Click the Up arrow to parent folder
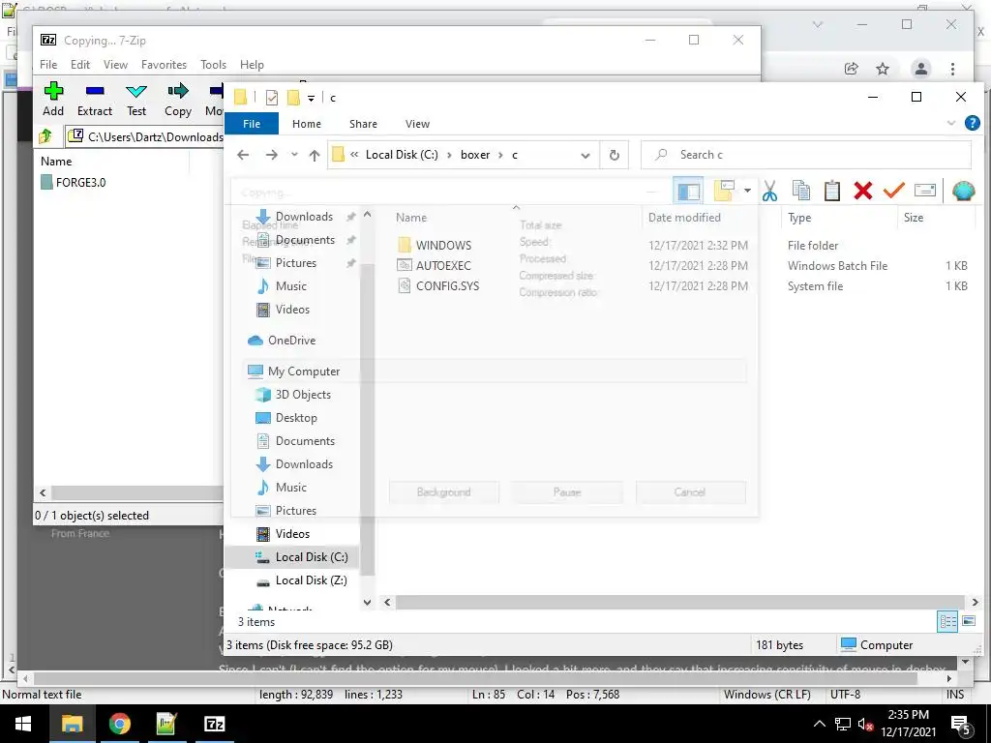991x743 pixels. tap(315, 155)
